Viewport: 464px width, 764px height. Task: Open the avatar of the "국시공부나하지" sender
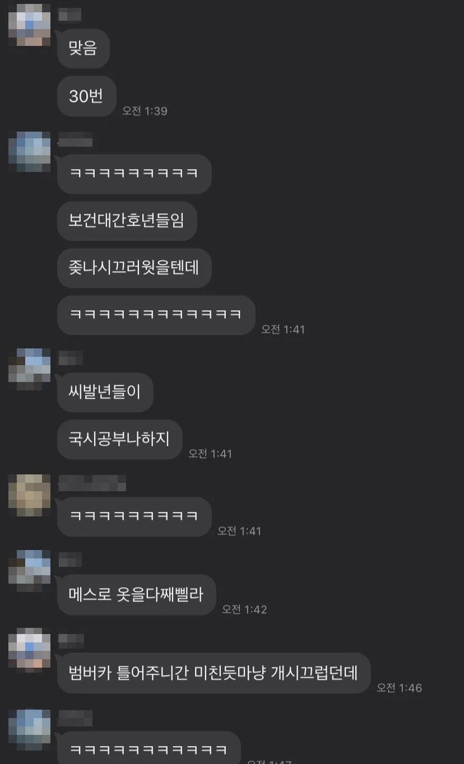(x=30, y=369)
